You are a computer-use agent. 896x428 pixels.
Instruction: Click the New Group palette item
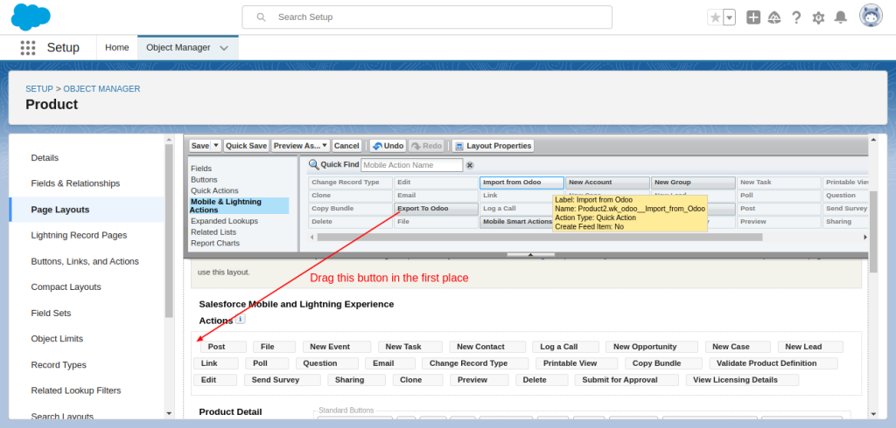pyautogui.click(x=693, y=183)
